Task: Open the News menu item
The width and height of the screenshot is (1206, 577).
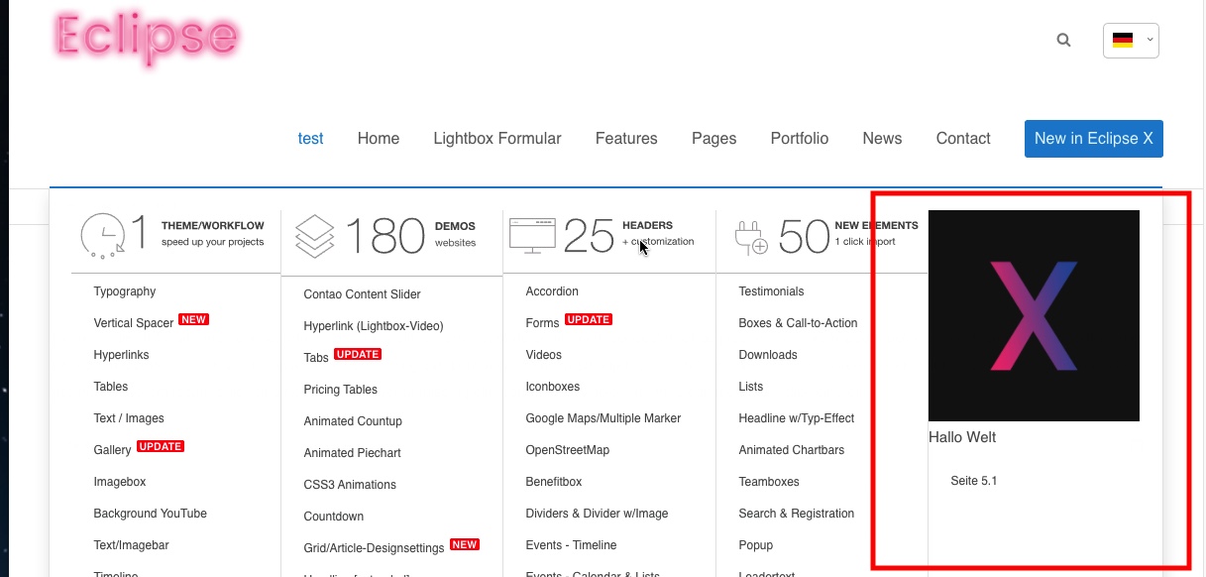Action: (x=882, y=139)
